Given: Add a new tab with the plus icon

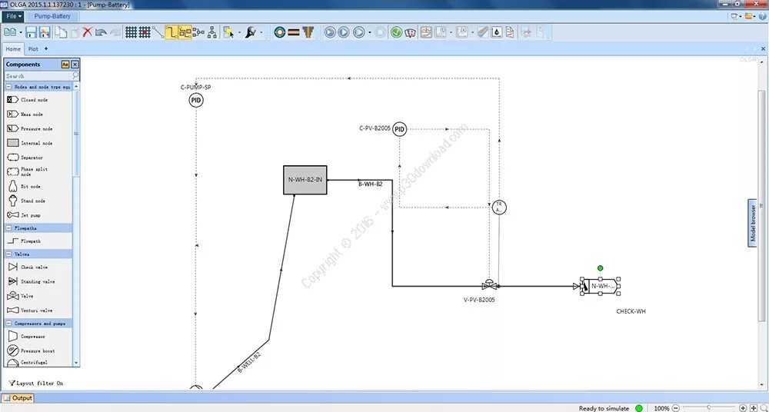Looking at the screenshot, I should (x=46, y=48).
